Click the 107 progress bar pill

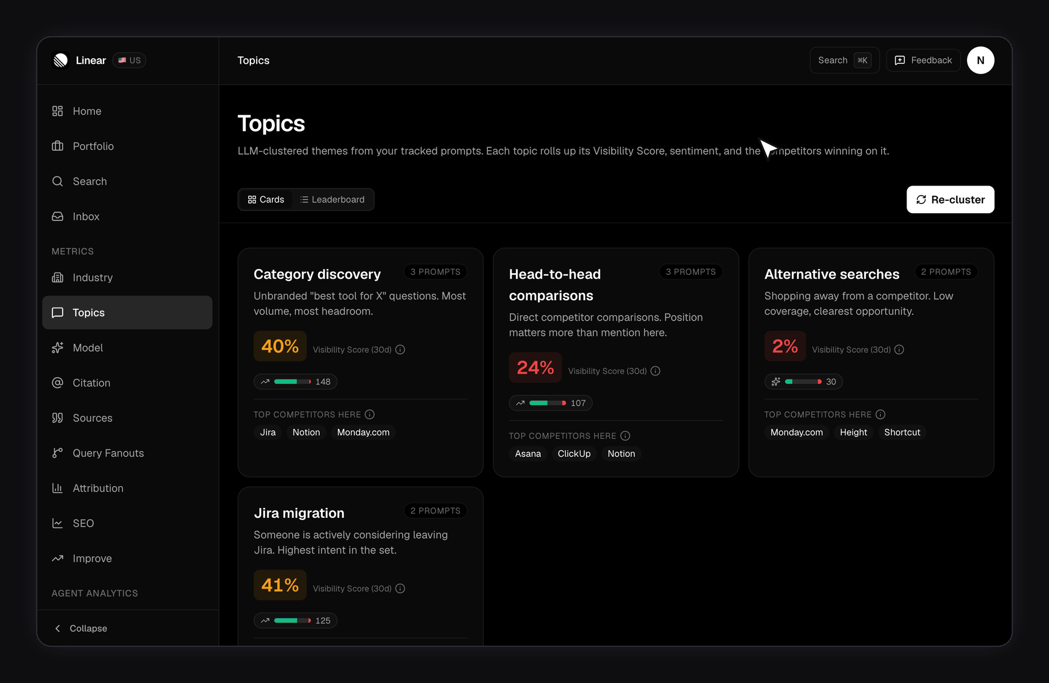tap(551, 403)
